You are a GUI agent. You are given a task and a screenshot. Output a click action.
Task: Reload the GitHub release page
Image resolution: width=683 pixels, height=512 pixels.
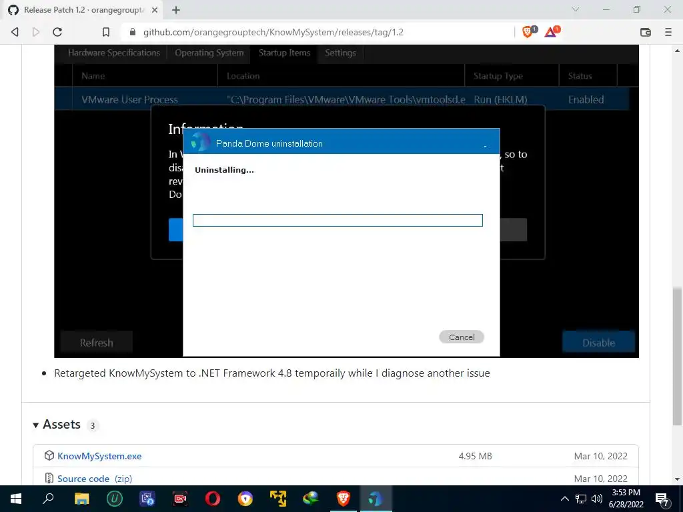pos(57,32)
